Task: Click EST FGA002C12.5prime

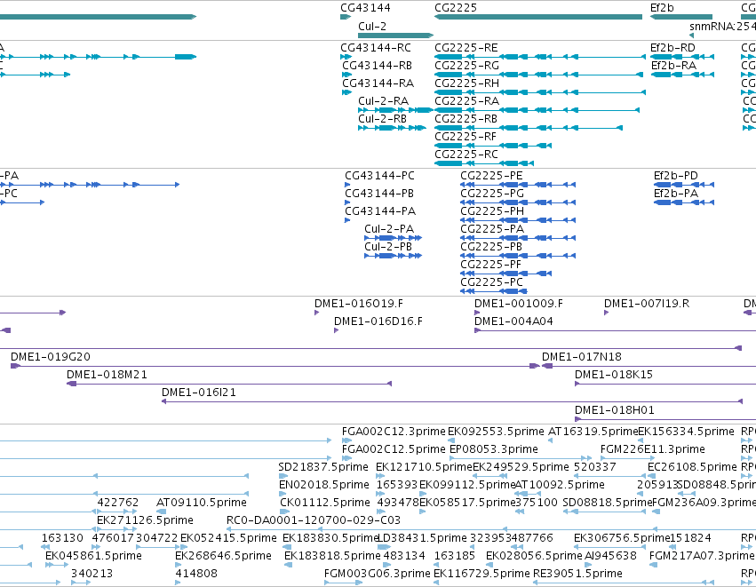Action: point(394,449)
